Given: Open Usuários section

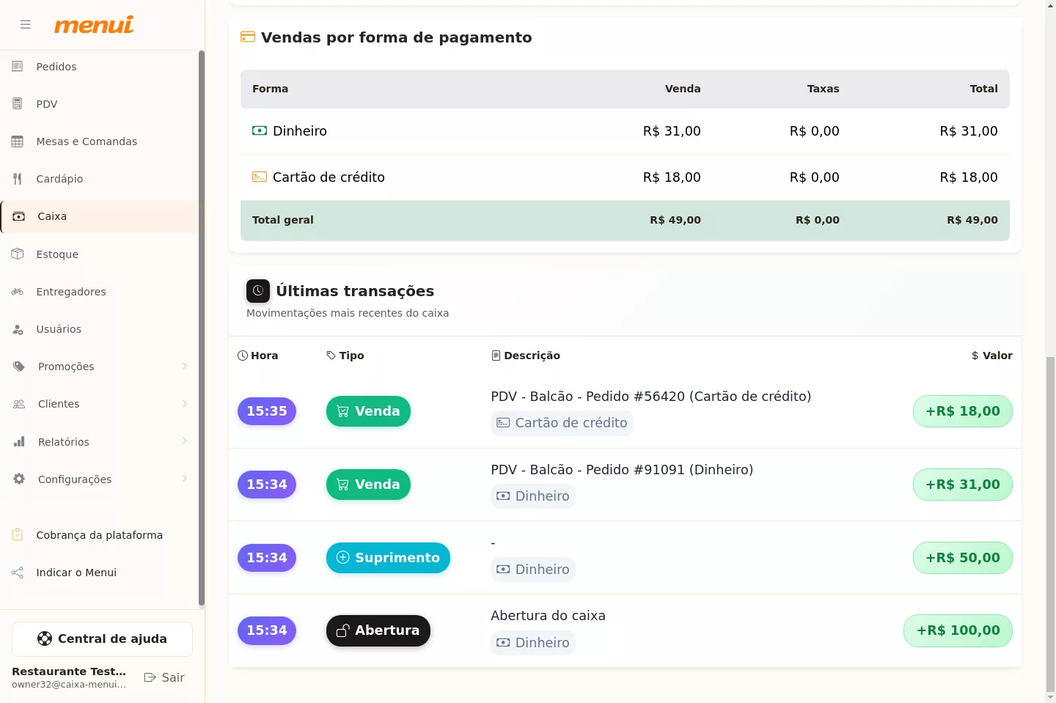Looking at the screenshot, I should point(99,329).
